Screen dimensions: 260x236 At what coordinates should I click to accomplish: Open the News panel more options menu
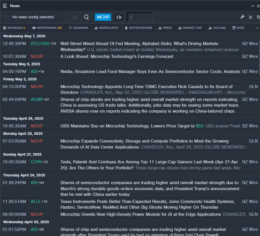[253, 6]
